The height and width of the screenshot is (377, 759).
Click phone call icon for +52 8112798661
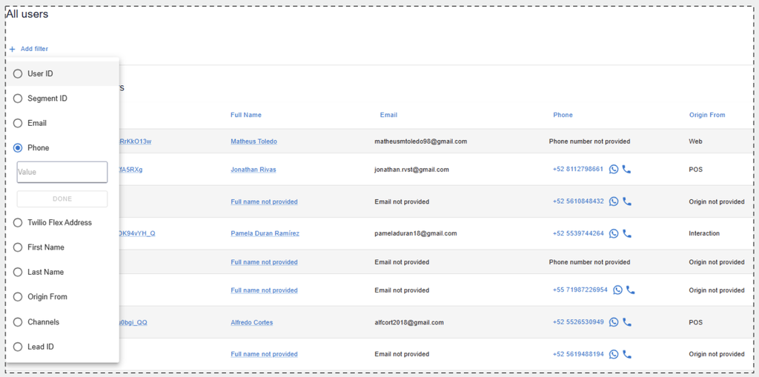coord(627,170)
